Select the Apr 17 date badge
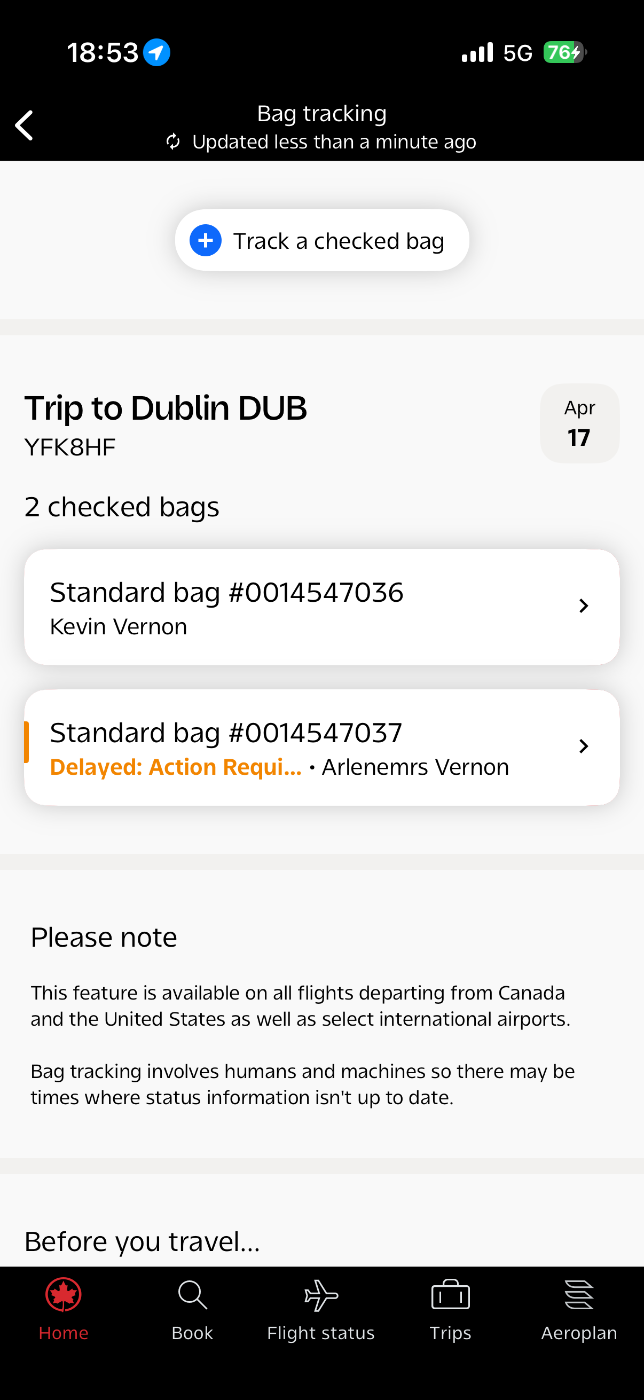The height and width of the screenshot is (1400, 644). (x=579, y=423)
